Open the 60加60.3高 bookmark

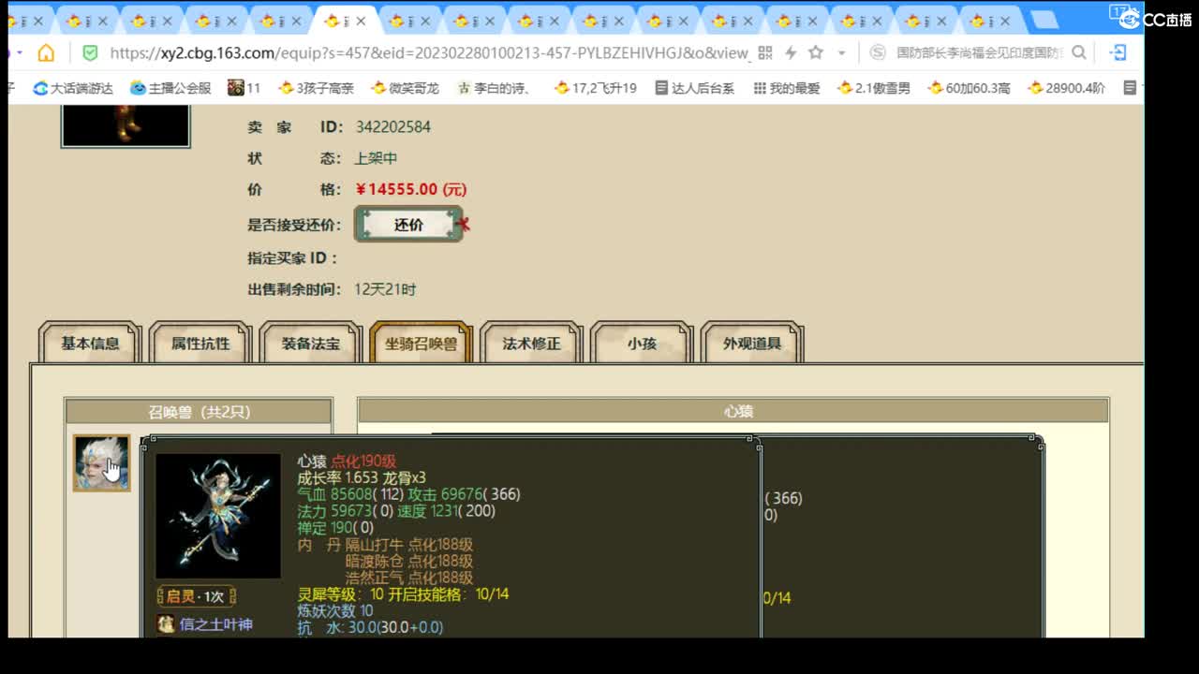pos(970,88)
